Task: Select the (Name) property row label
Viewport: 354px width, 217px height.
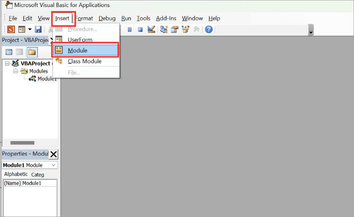Action: [13, 183]
